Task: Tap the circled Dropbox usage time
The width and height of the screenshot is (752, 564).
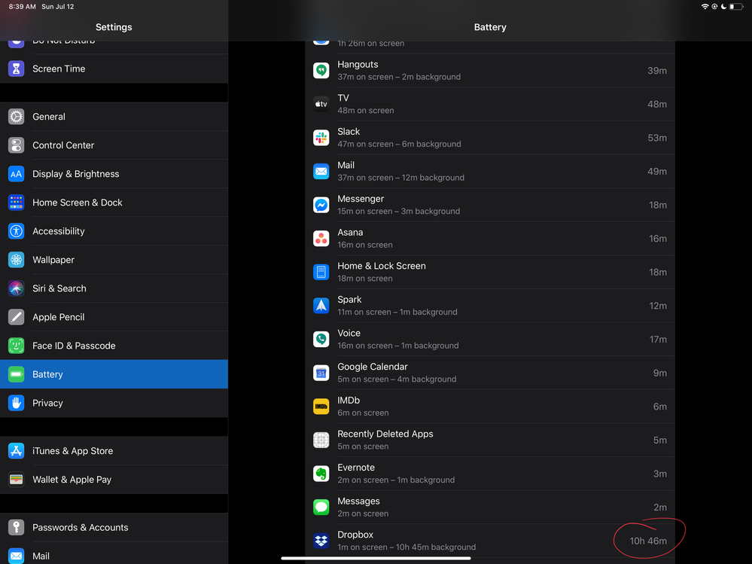Action: 648,540
